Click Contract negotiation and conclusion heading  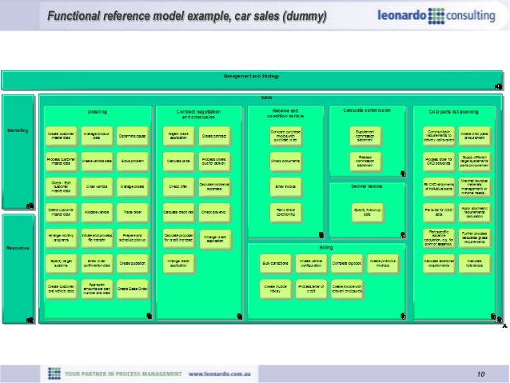coord(198,114)
